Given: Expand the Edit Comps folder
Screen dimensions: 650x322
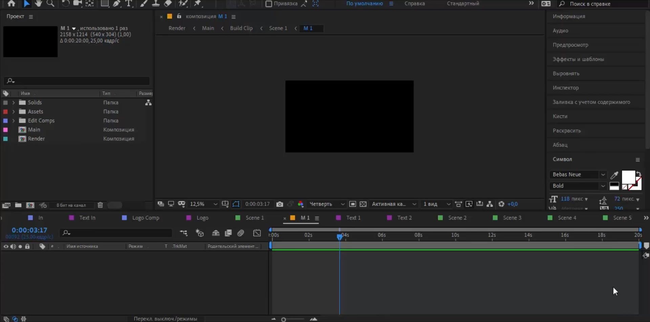Looking at the screenshot, I should 14,121.
